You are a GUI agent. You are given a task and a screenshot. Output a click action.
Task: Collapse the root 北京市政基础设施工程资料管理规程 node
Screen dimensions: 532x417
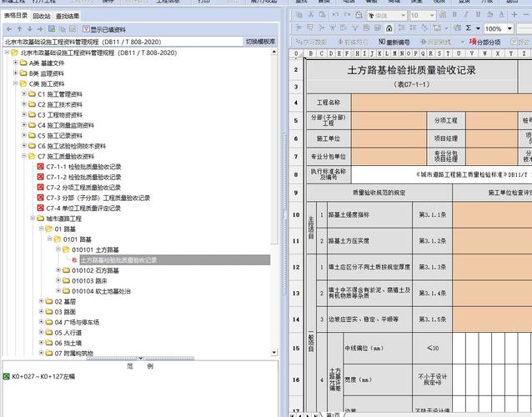coord(7,53)
